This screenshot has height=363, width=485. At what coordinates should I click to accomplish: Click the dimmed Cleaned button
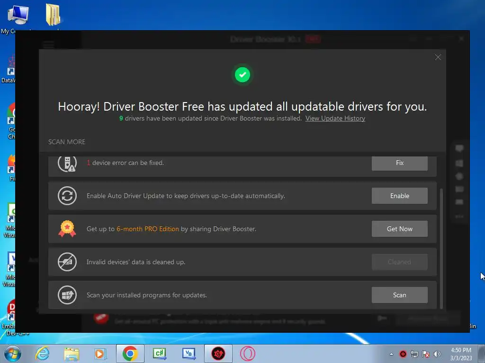click(399, 262)
